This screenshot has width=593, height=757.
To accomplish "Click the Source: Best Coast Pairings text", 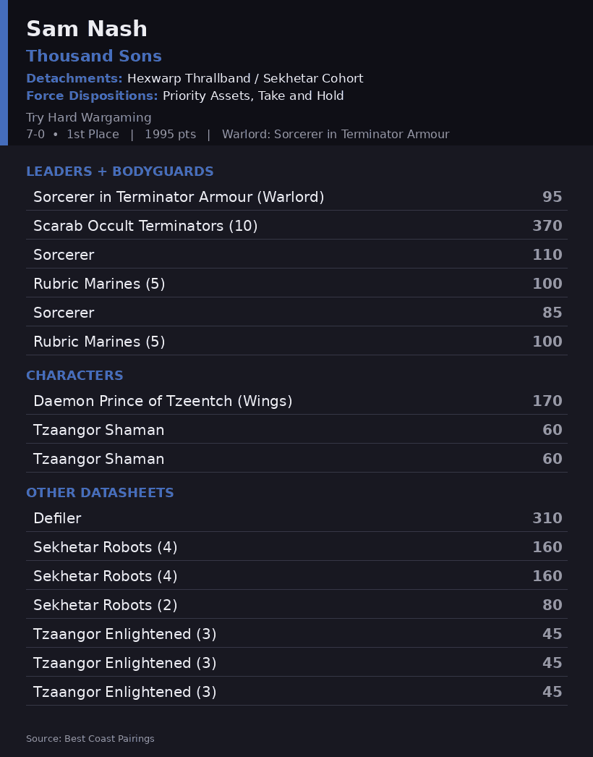I will [90, 739].
